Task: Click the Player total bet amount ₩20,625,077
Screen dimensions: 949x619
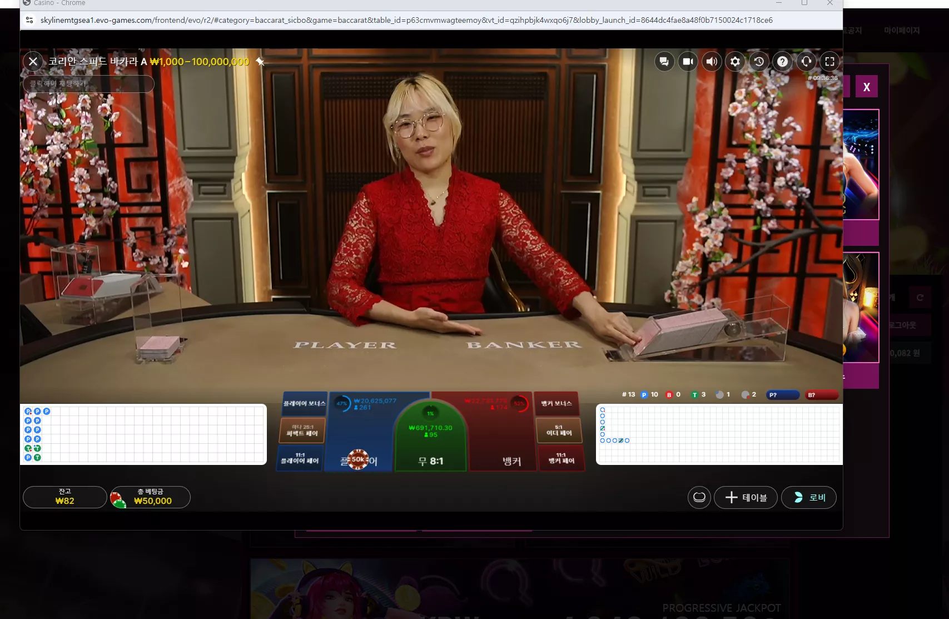Action: click(x=375, y=401)
